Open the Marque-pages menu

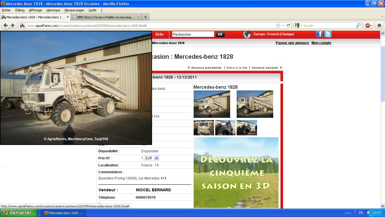click(x=74, y=10)
